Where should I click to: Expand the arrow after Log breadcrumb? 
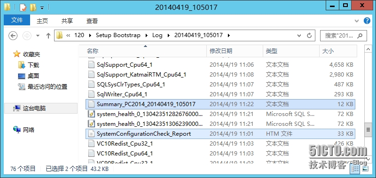169,35
